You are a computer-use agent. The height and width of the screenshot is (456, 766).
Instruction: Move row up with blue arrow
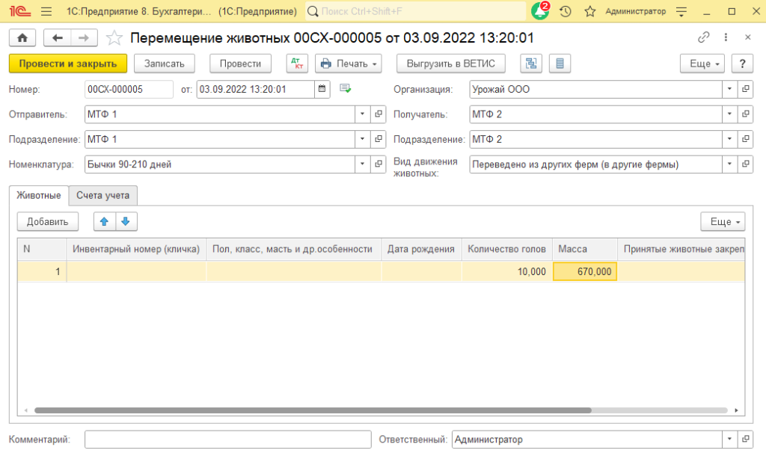tap(104, 221)
